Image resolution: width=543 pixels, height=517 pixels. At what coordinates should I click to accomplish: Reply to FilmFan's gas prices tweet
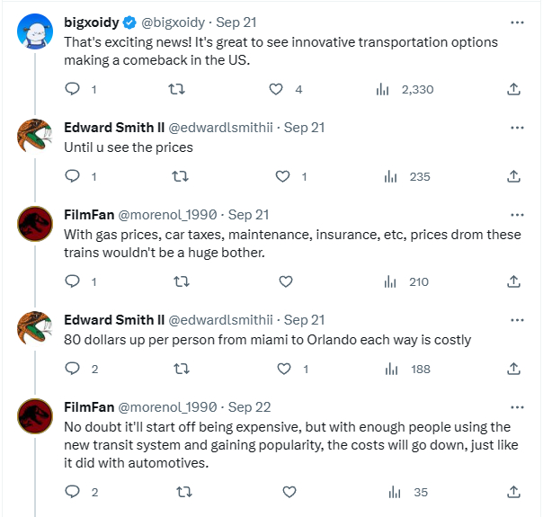(75, 281)
